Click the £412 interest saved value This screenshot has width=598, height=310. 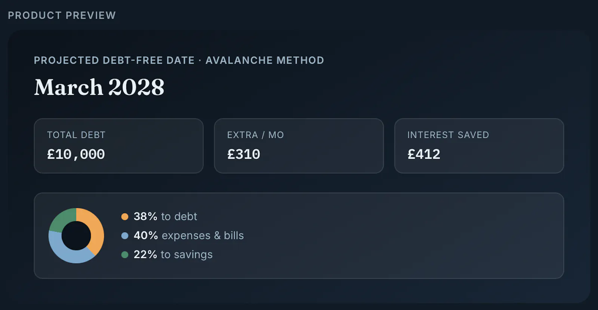click(x=424, y=154)
